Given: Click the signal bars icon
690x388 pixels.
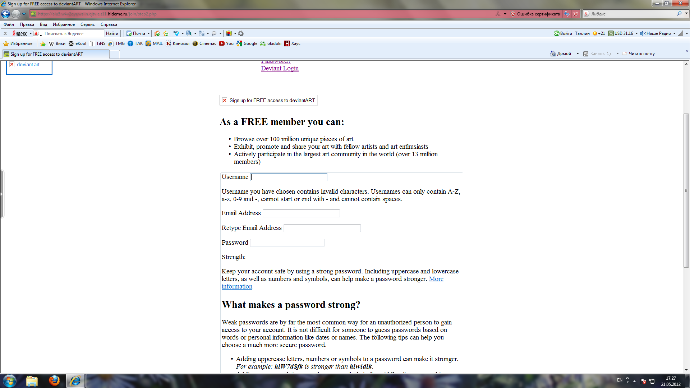Looking at the screenshot, I should pyautogui.click(x=680, y=33).
